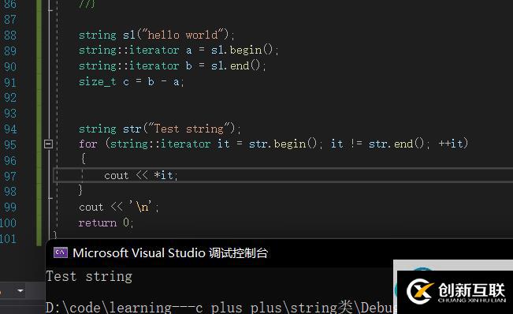
Task: Click str.begin() in the for loop
Action: point(283,144)
